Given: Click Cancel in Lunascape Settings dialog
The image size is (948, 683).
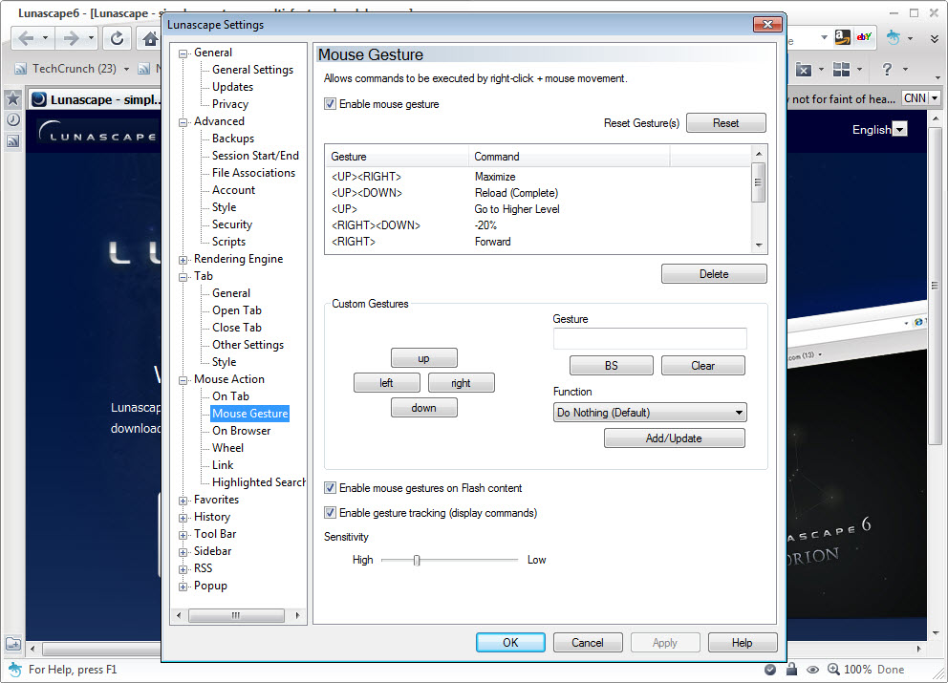Looking at the screenshot, I should click(588, 642).
